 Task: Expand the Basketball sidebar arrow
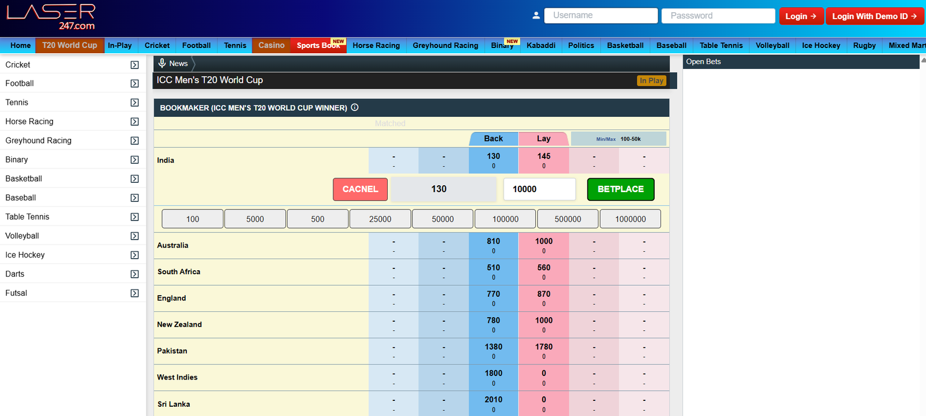pos(135,179)
